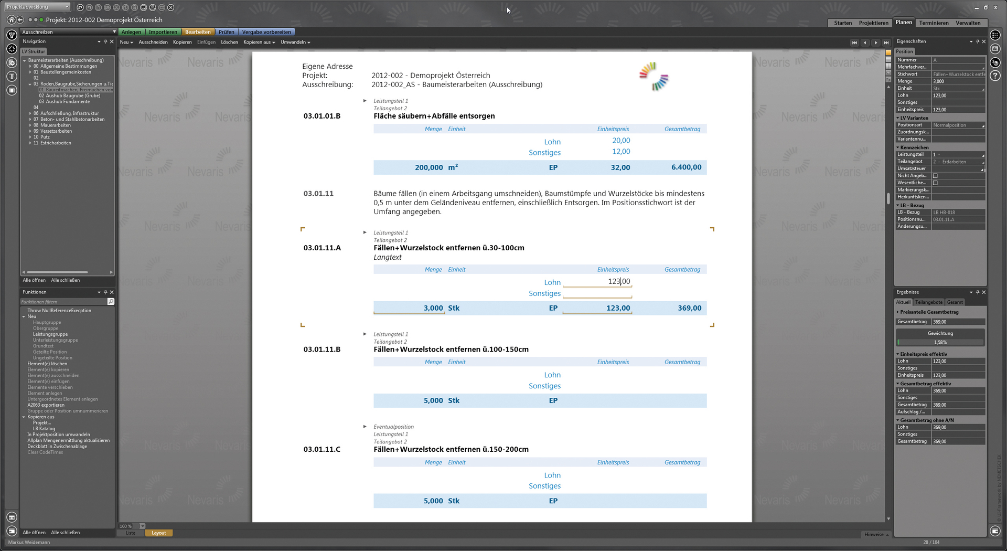Click the Home icon in the header
The image size is (1007, 551).
(11, 20)
